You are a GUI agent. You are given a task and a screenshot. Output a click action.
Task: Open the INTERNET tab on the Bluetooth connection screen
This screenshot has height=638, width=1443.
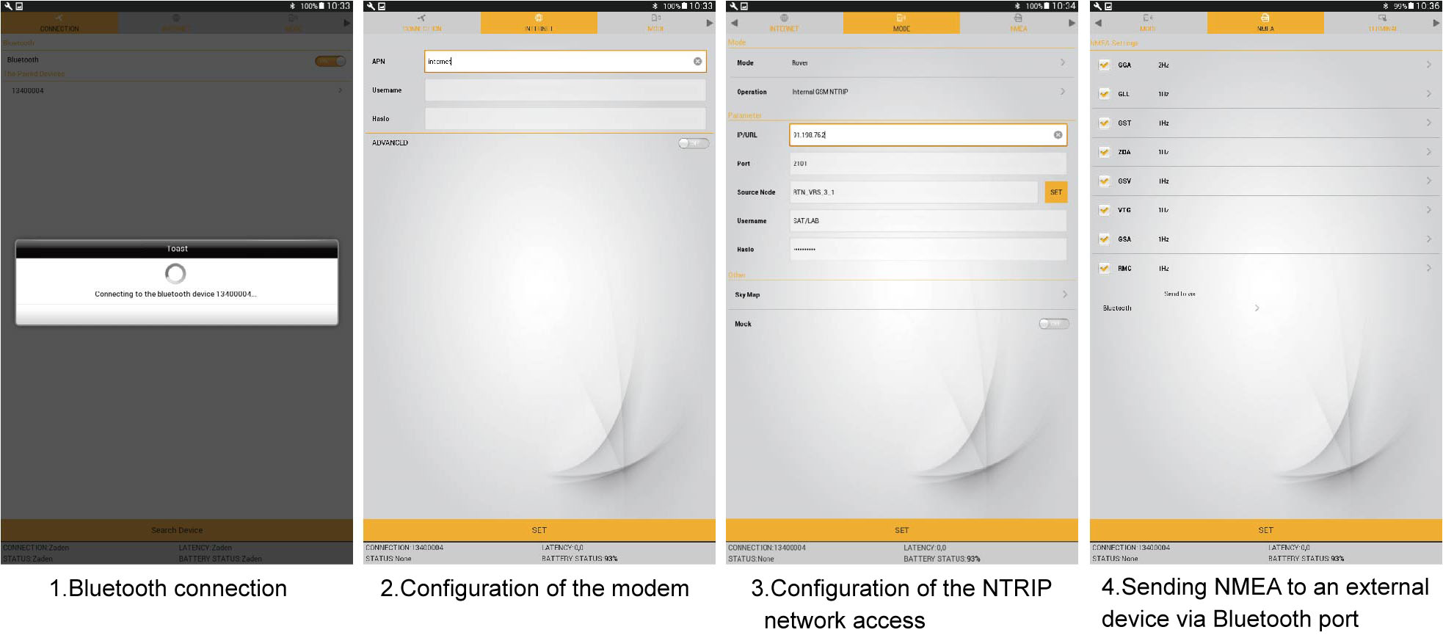[175, 23]
